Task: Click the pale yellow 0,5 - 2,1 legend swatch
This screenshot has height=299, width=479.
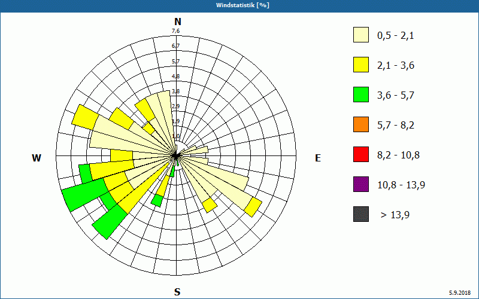Action: pos(361,35)
